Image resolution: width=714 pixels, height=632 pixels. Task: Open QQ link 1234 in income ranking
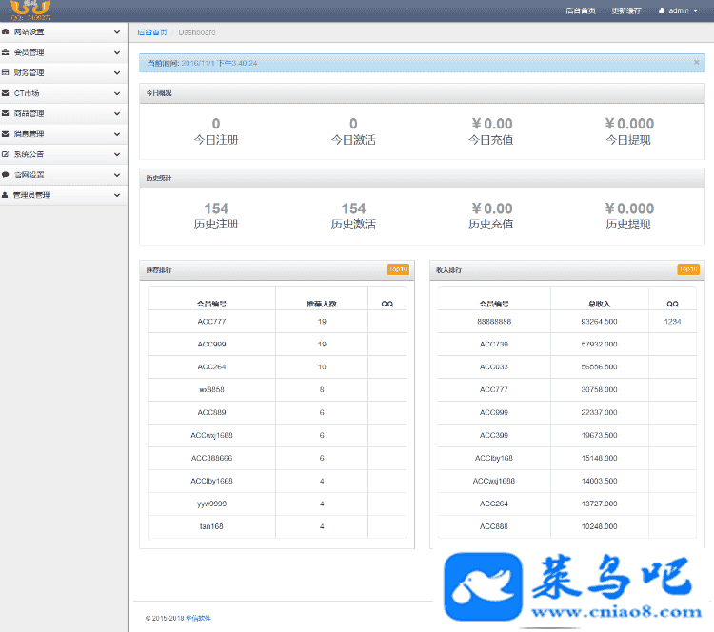click(672, 322)
